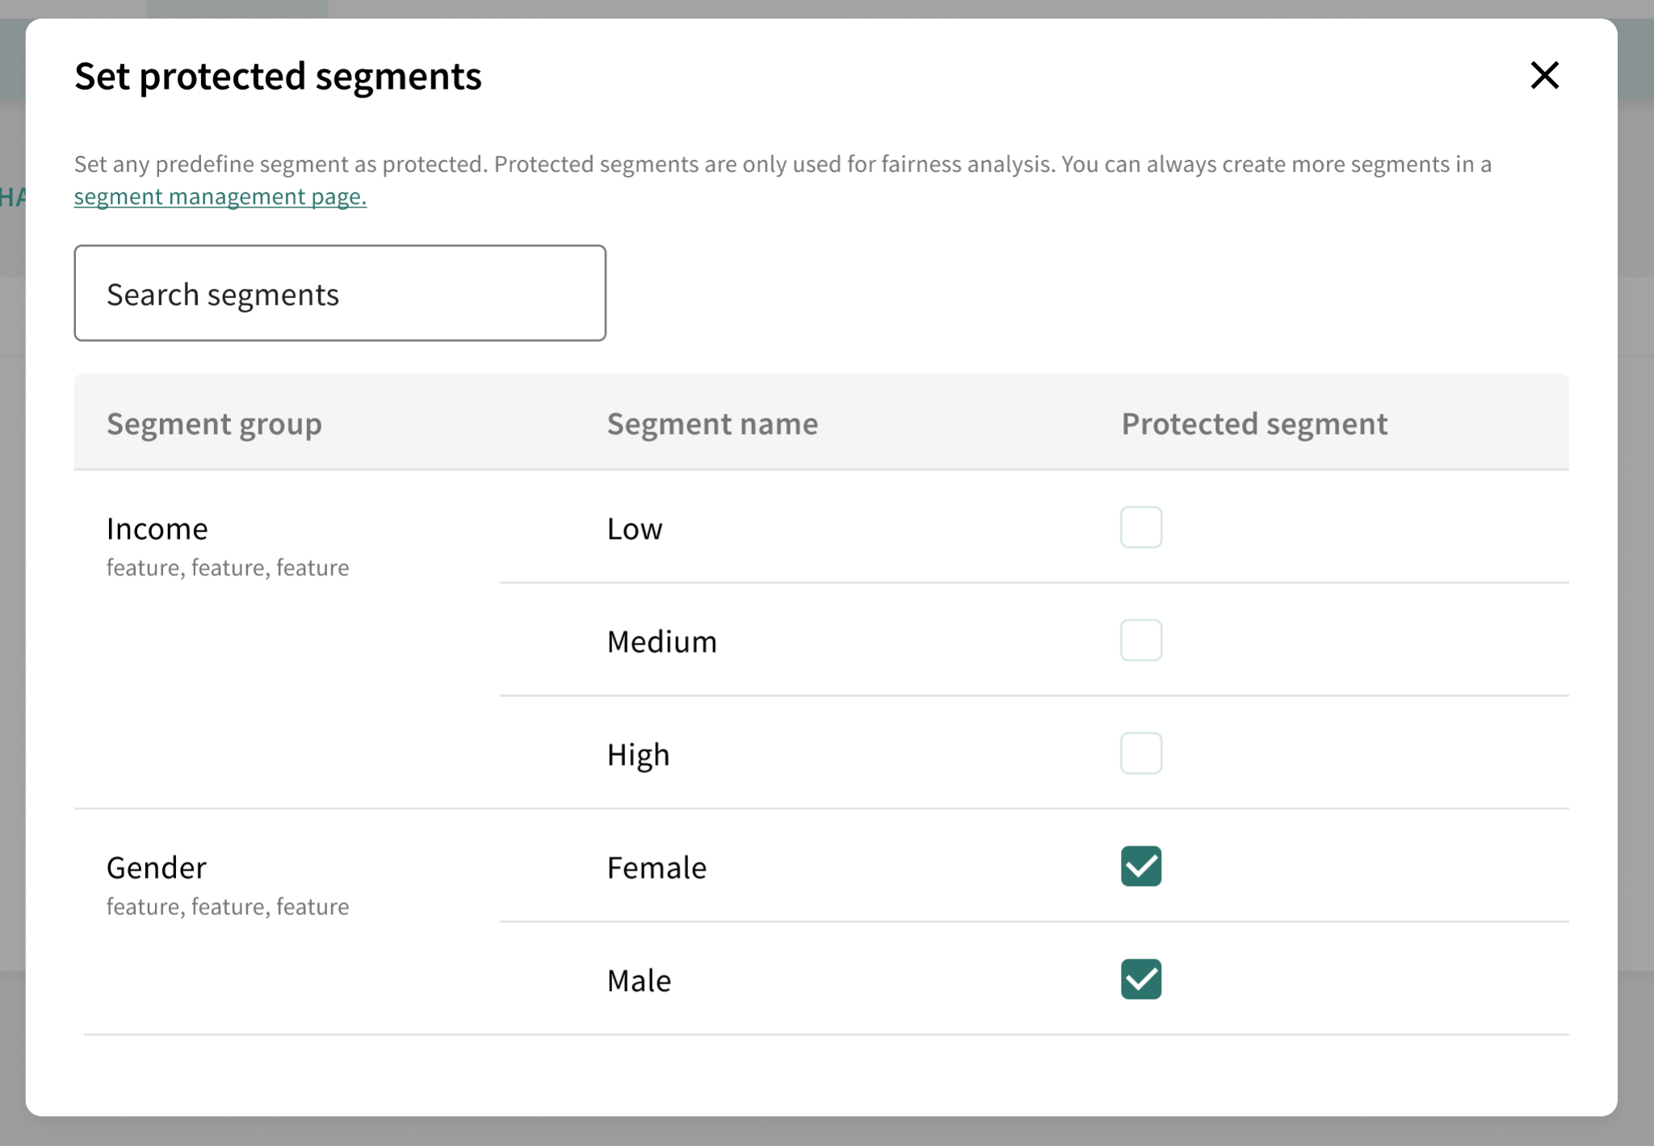
Task: Open the segment management page link
Action: 220,196
